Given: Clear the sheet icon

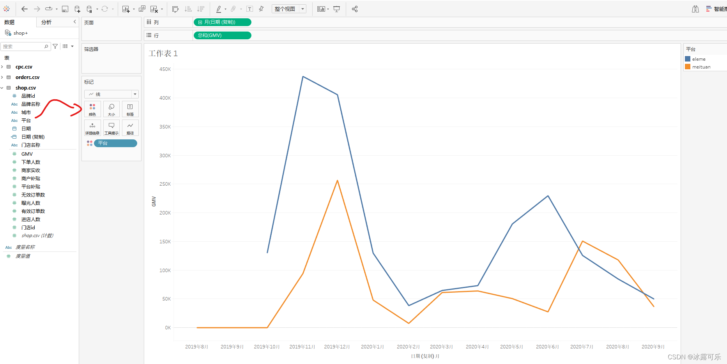Looking at the screenshot, I should [154, 9].
